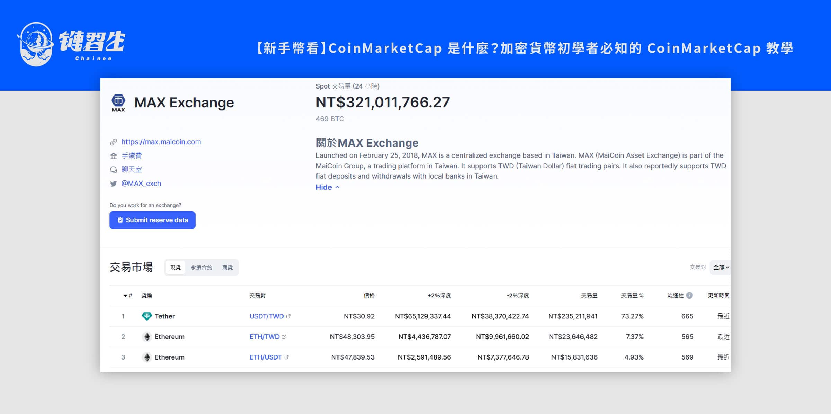Open the 手續費 fees link
This screenshot has height=414, width=831.
(x=132, y=156)
